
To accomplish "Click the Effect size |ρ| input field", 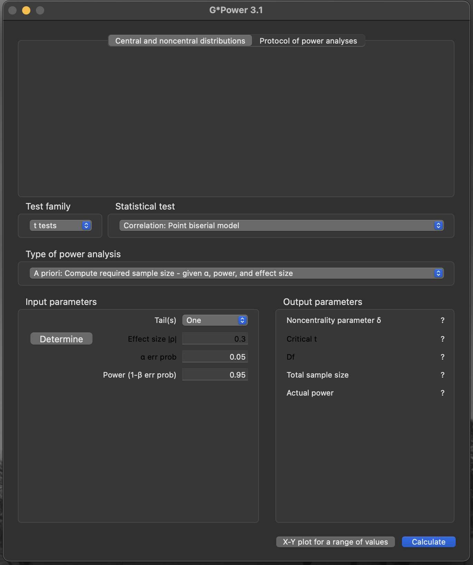I will 215,339.
